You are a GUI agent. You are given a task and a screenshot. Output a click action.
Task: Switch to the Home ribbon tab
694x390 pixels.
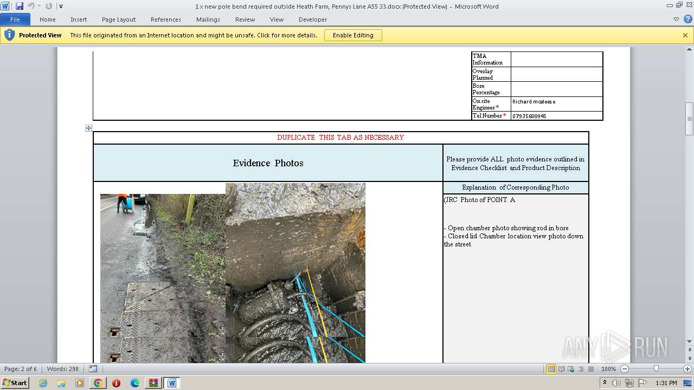pyautogui.click(x=48, y=19)
